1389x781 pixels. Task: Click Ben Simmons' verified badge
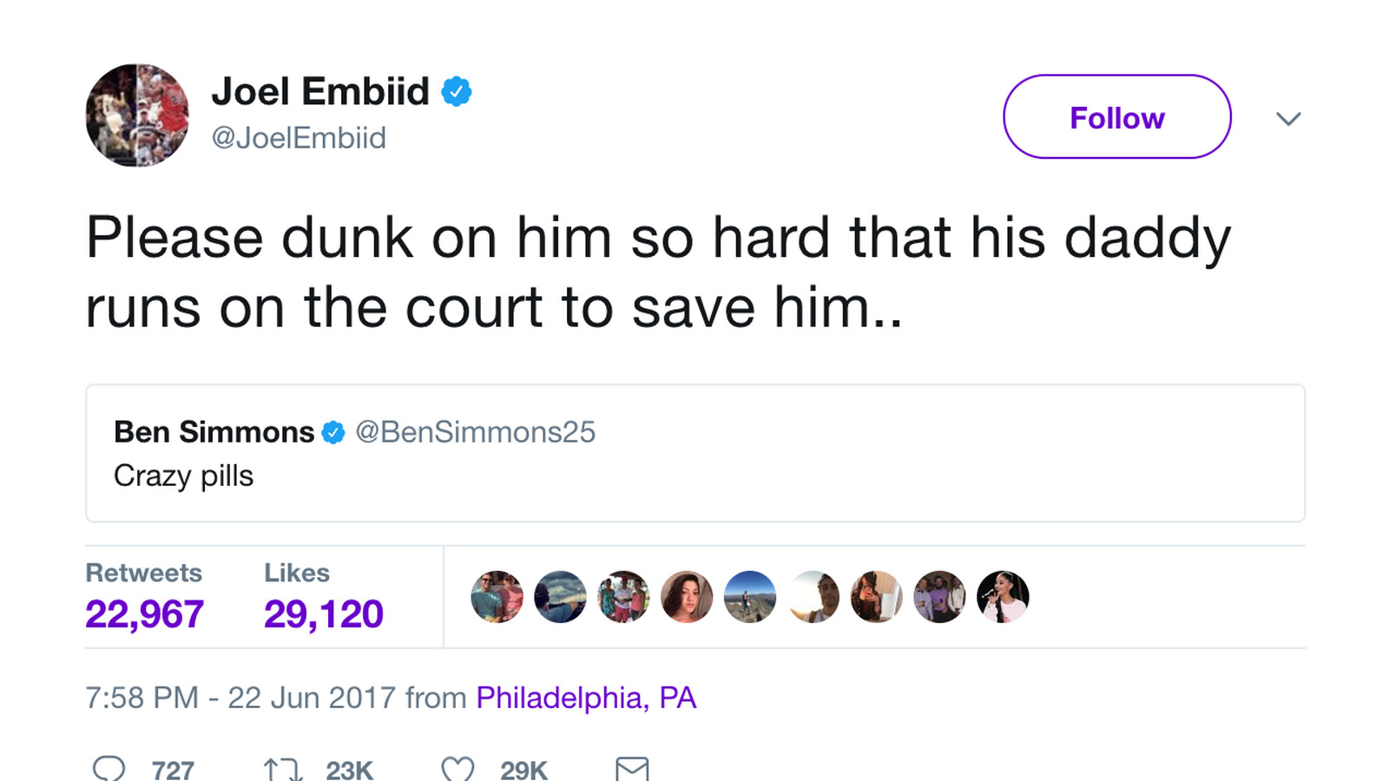click(x=333, y=432)
